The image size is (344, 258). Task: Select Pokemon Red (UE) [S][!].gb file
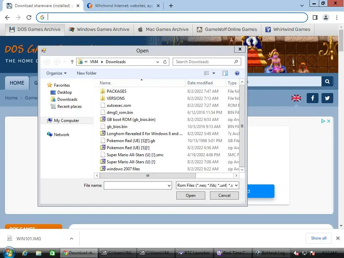131,141
